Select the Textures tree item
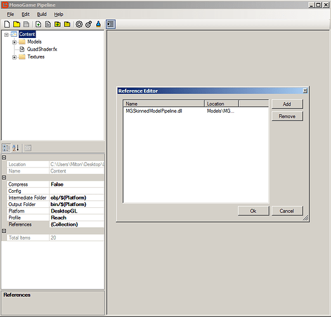 pyautogui.click(x=36, y=56)
